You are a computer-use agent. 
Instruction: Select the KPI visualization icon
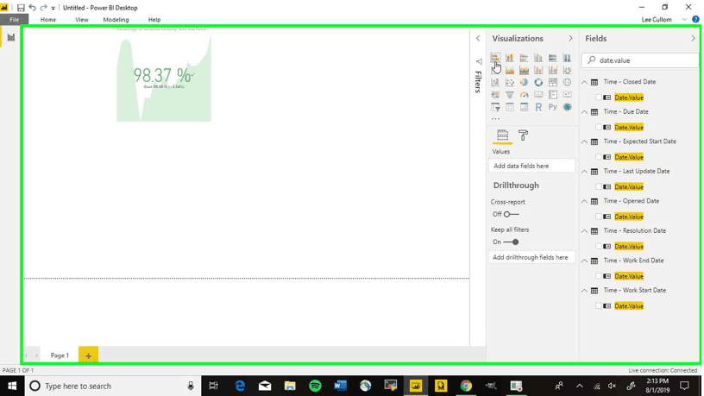567,95
